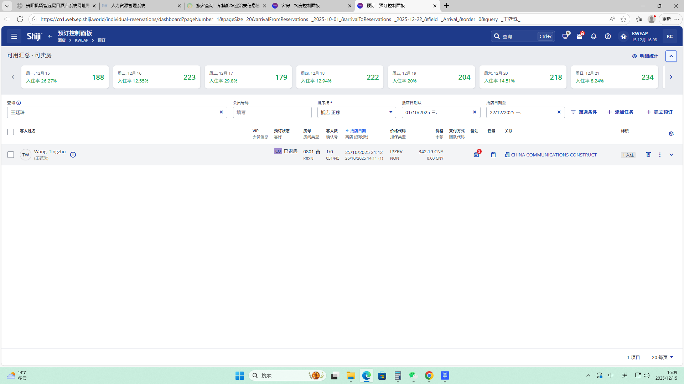Image resolution: width=684 pixels, height=384 pixels.
Task: Click the home property icon
Action: pos(623,36)
